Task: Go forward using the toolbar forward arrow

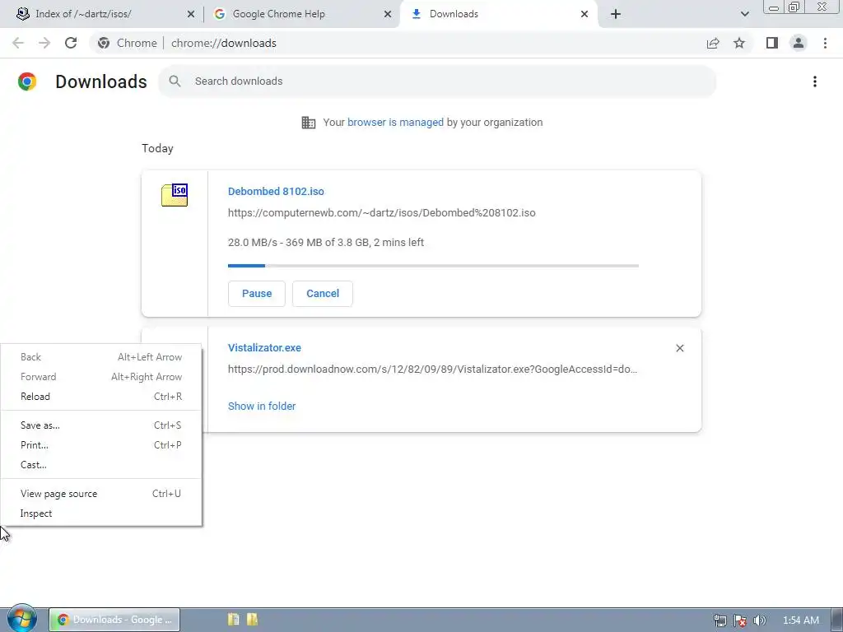Action: coord(44,43)
